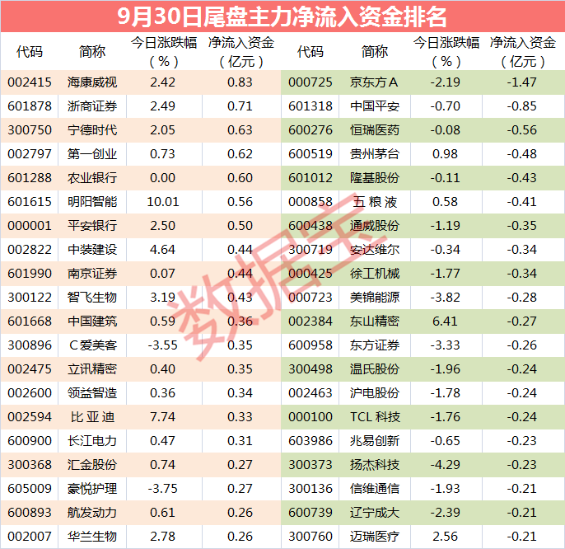Click the stock name 安达维尔

[375, 250]
